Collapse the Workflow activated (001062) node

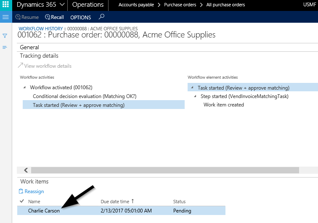coord(25,88)
